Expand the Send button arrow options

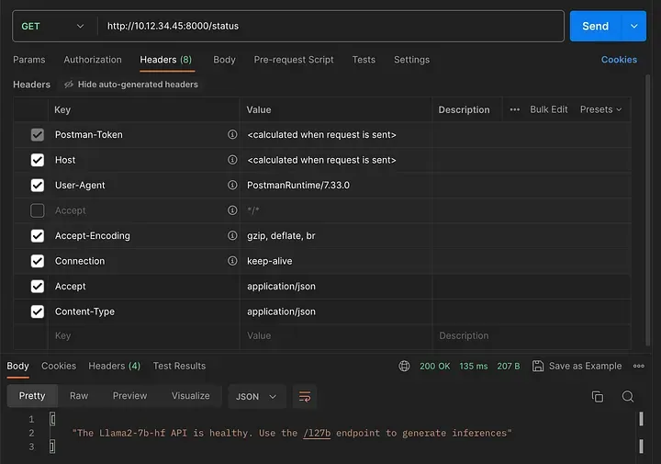pyautogui.click(x=633, y=27)
